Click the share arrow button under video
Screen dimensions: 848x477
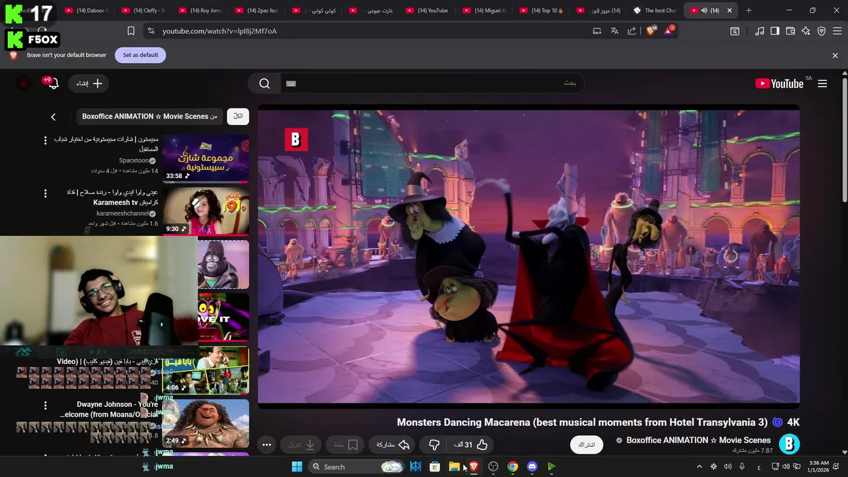(x=393, y=445)
